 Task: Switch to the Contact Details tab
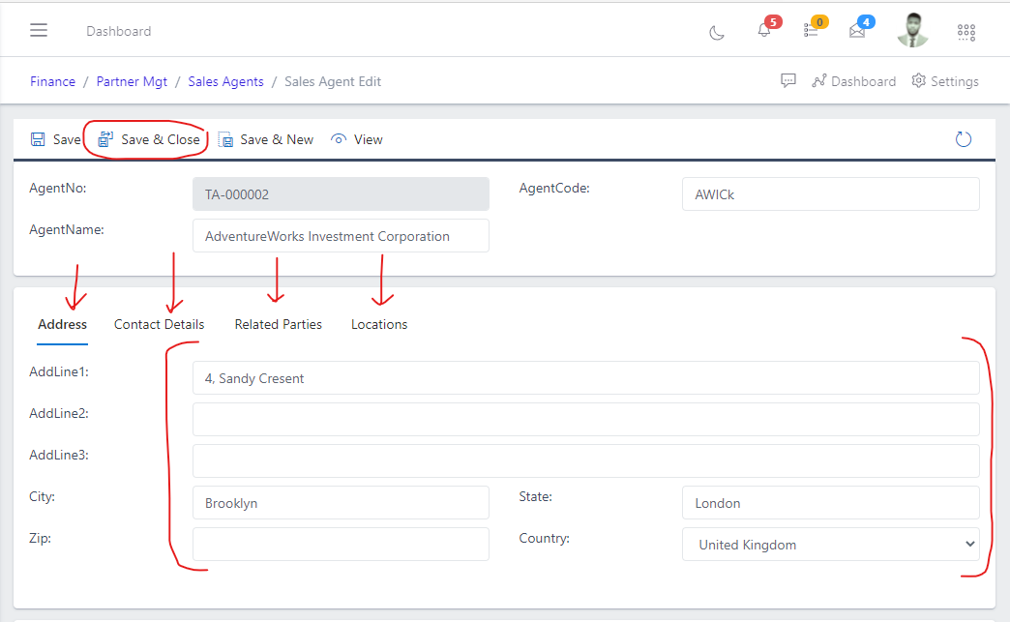[x=159, y=324]
